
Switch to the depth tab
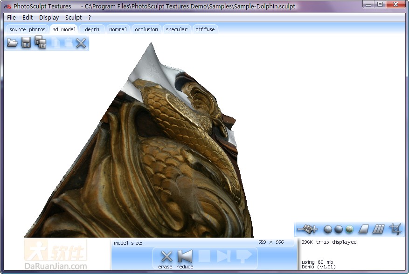click(92, 29)
